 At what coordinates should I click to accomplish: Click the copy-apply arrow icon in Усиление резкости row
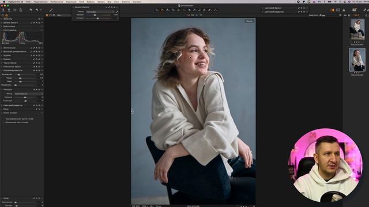(34, 70)
